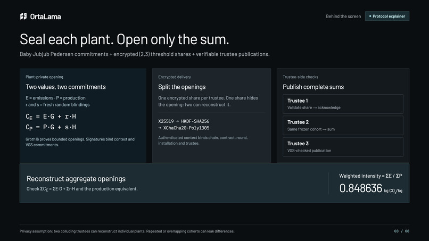Click the formula C_E = E·G + r·H
The image size is (429, 241).
point(51,117)
